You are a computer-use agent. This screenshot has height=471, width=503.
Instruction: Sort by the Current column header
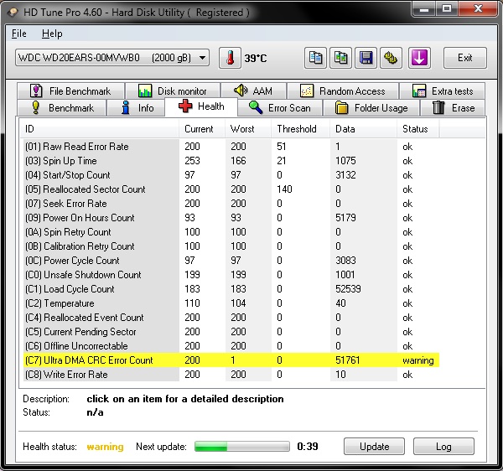coord(202,129)
